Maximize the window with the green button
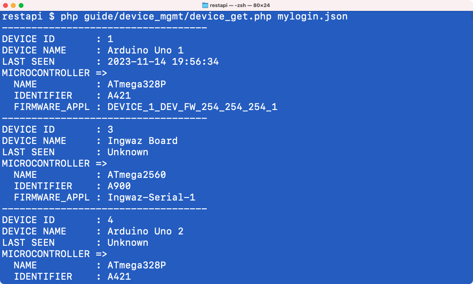This screenshot has width=473, height=284. pyautogui.click(x=21, y=5)
